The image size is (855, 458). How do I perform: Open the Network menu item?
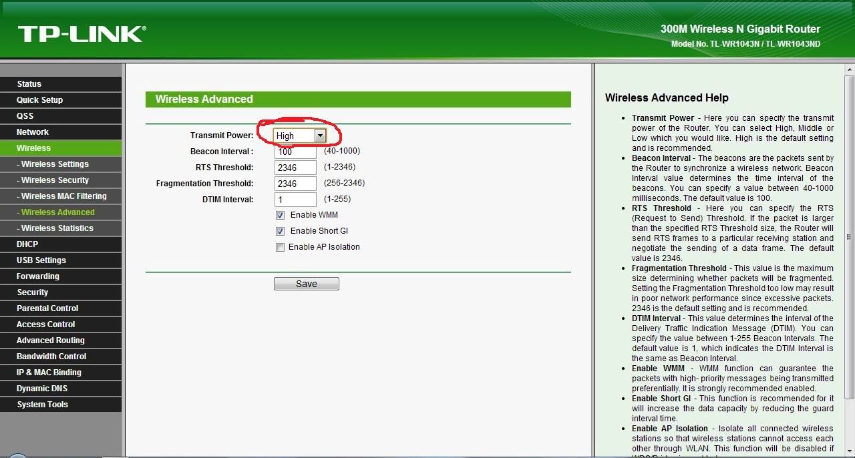(61, 132)
